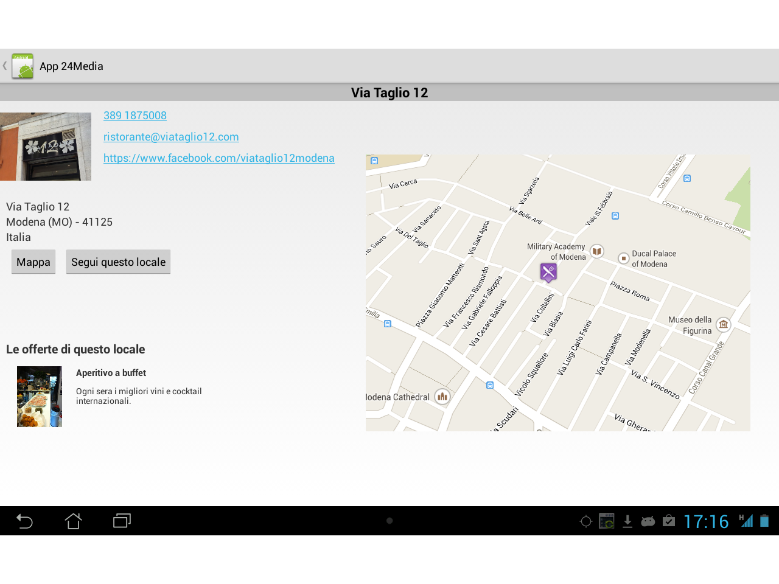This screenshot has height=584, width=779.
Task: Tap the mobile signal strength indicator
Action: click(746, 521)
